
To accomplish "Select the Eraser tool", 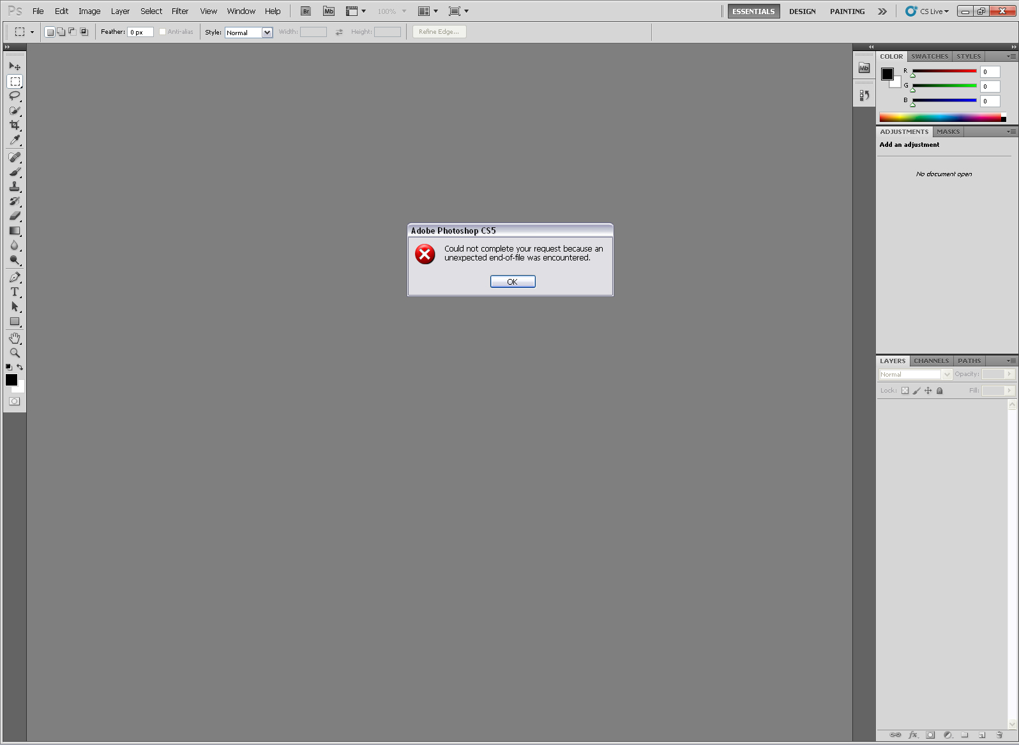I will coord(15,216).
